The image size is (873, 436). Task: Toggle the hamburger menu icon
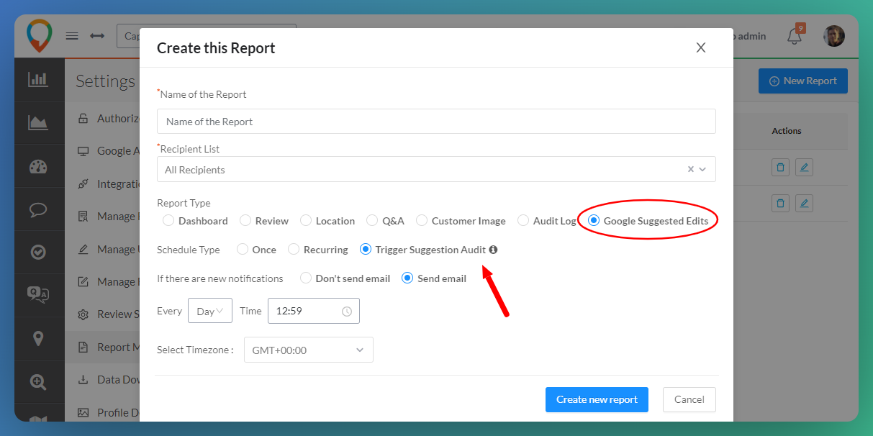point(72,36)
